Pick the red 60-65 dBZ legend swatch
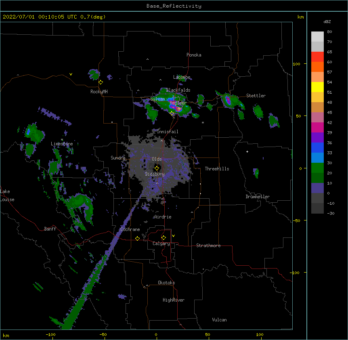Image resolution: width=348 pixels, height=340 pixels. [317, 57]
